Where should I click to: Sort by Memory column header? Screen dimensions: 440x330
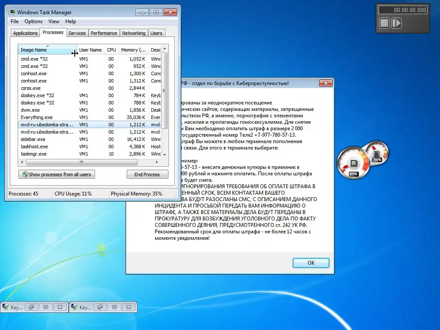tap(133, 50)
